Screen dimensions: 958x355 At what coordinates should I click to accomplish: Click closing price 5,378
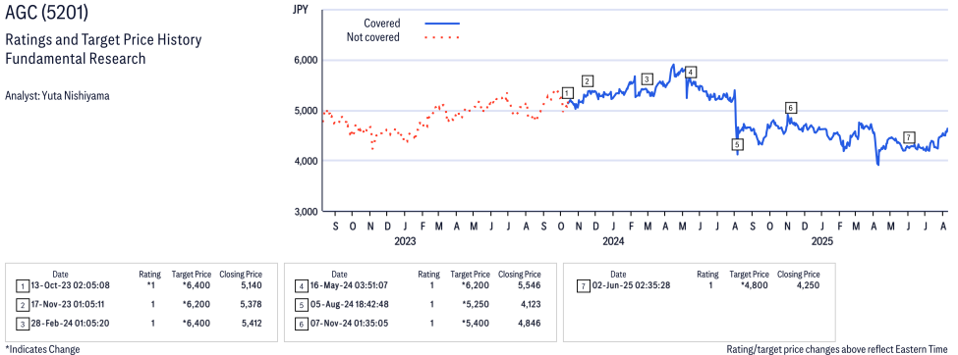click(x=251, y=304)
